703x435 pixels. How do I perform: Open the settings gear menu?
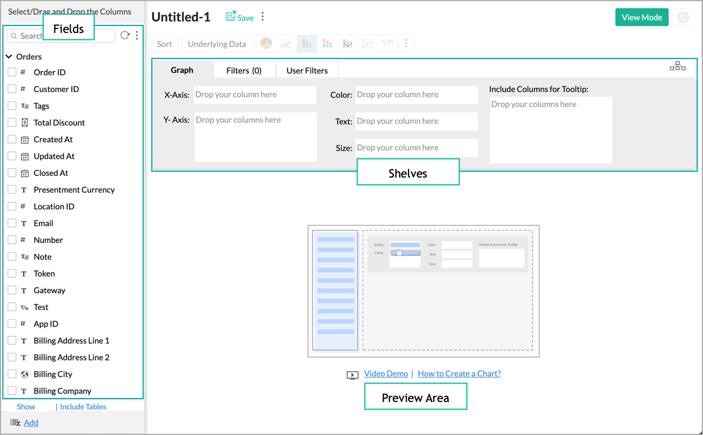pyautogui.click(x=684, y=17)
